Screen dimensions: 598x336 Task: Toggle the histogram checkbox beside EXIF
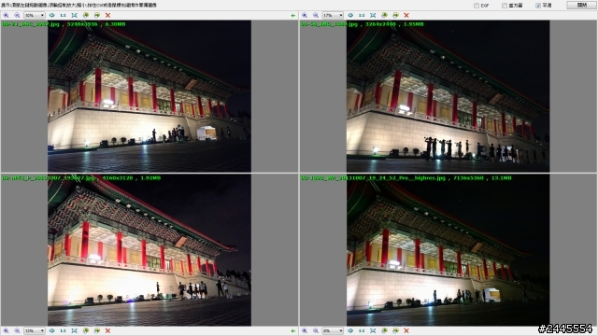(x=505, y=6)
